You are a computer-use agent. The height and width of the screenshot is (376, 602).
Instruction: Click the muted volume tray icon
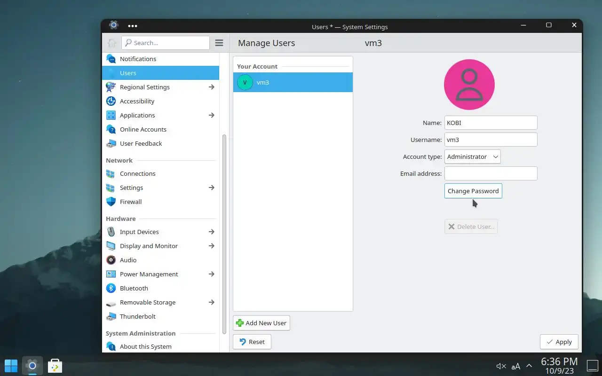pos(501,366)
